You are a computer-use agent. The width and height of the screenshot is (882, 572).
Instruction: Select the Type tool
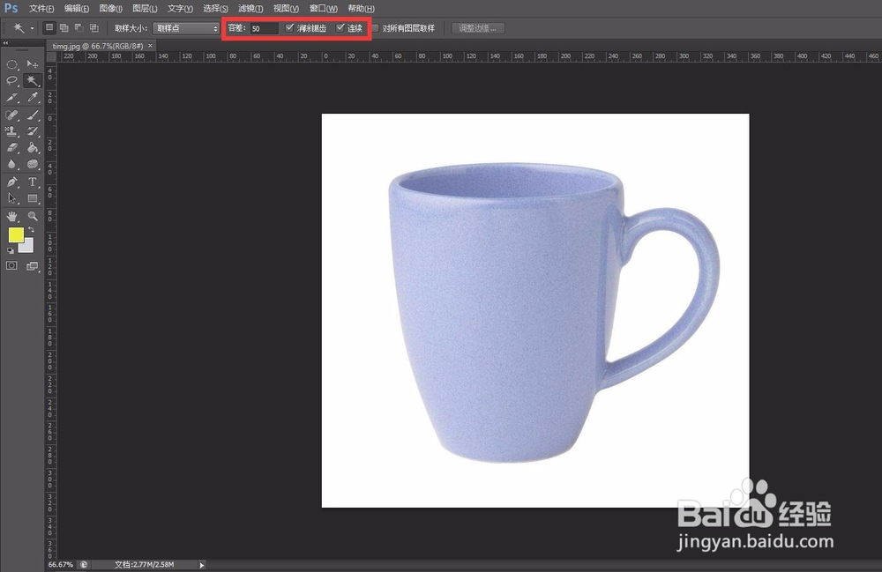(33, 182)
